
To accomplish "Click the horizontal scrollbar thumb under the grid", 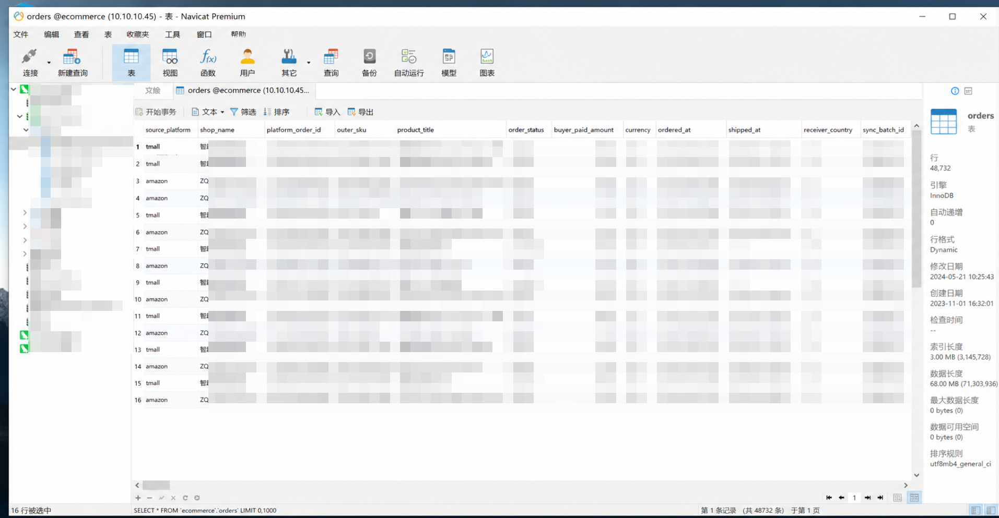I will click(156, 485).
